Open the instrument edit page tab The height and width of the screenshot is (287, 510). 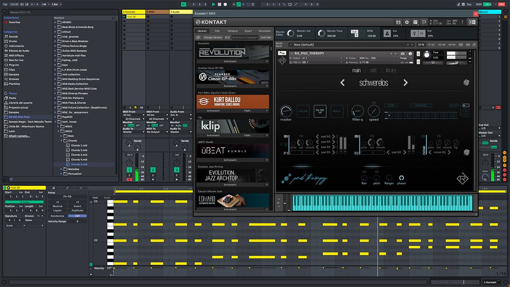pyautogui.click(x=374, y=71)
